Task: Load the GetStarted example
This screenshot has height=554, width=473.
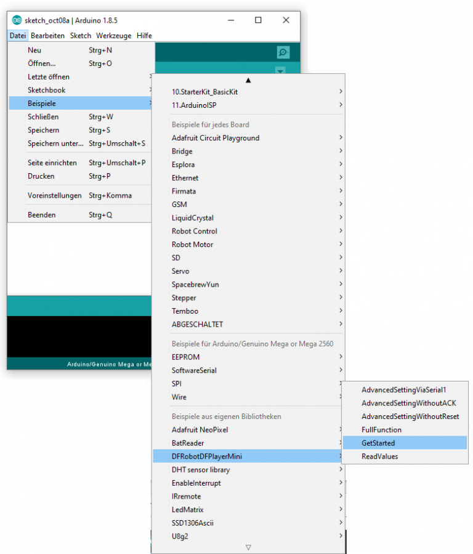Action: [x=405, y=443]
